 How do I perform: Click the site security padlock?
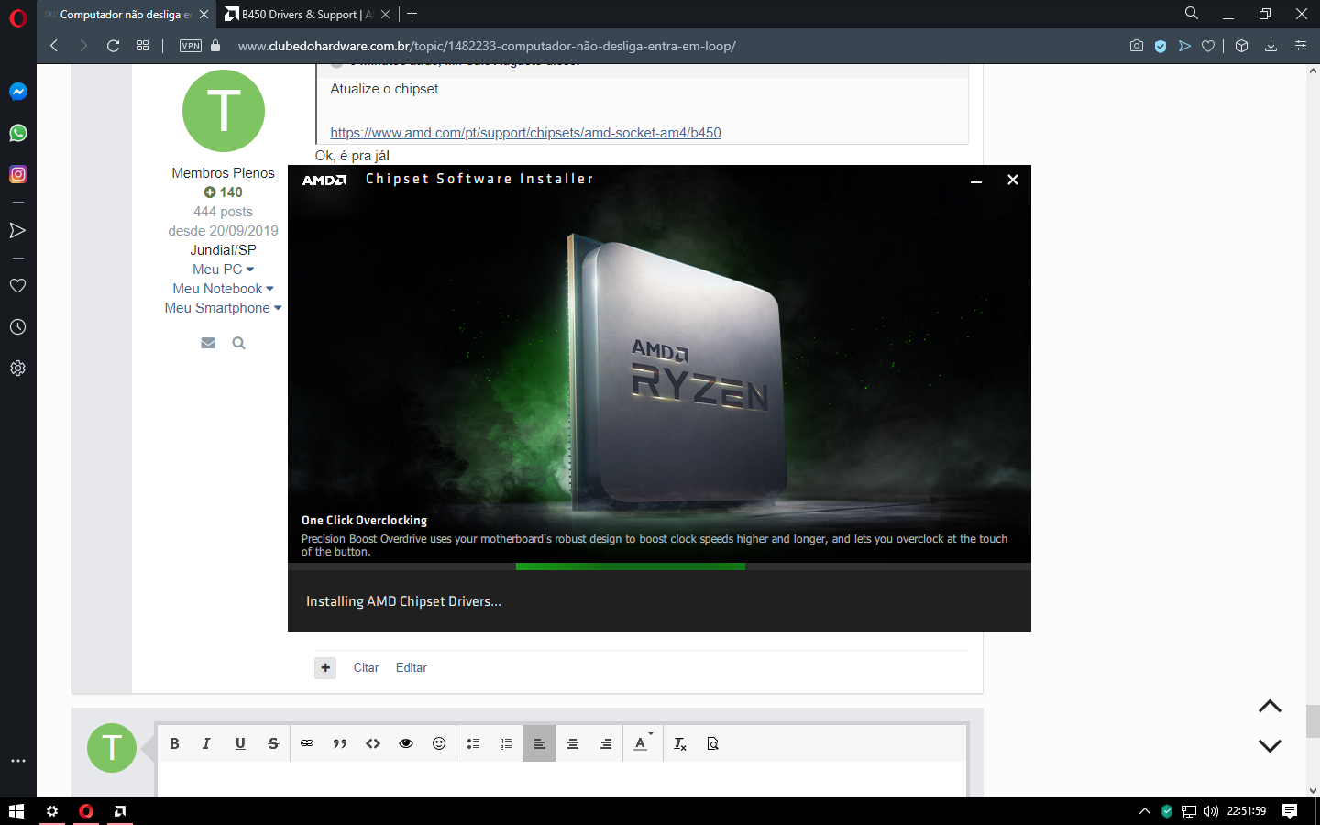tap(215, 46)
